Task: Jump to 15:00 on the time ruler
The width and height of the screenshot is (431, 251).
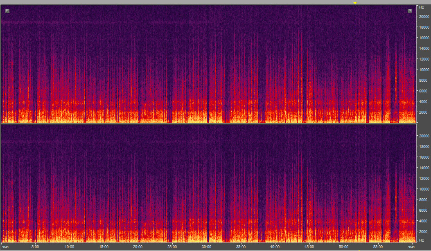Action: [x=104, y=247]
